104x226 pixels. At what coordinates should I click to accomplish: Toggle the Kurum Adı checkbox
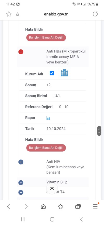(x=52, y=73)
